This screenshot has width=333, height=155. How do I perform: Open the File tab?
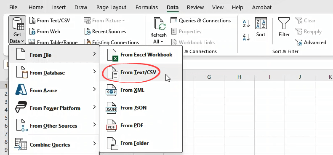13,8
